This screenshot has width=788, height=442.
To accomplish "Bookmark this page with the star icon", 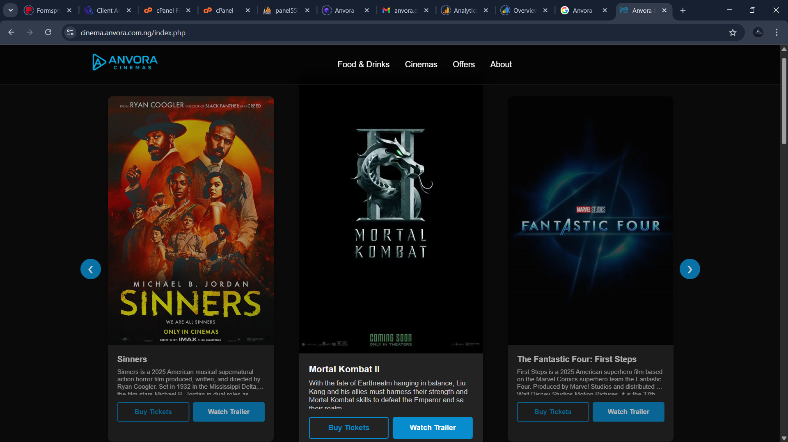I will (x=733, y=33).
